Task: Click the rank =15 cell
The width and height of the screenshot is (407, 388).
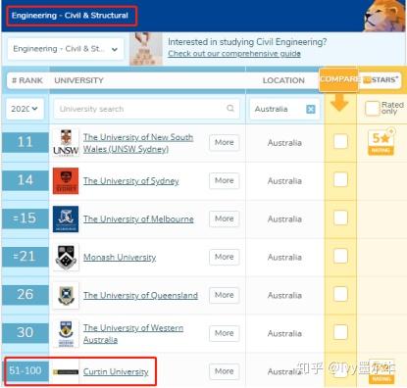Action: point(25,218)
